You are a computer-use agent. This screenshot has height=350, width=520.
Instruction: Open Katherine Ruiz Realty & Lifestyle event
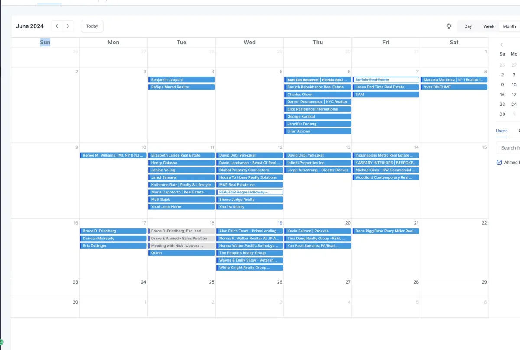point(182,185)
